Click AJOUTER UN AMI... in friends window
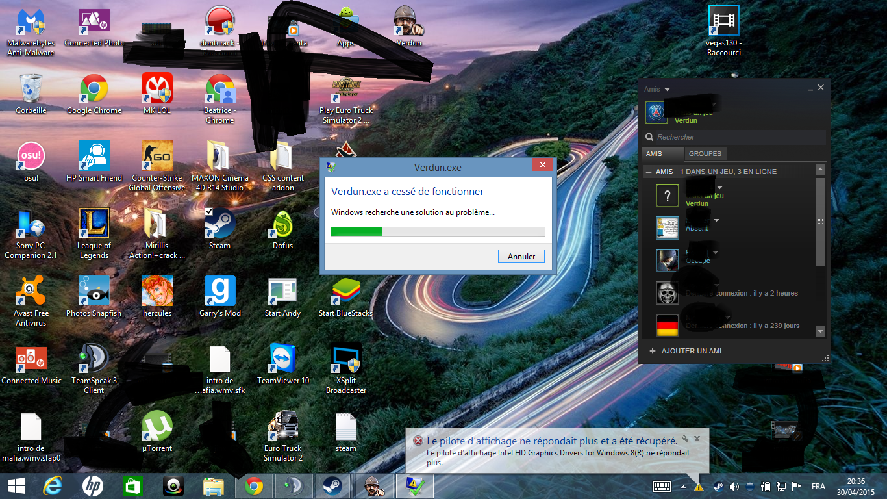The image size is (887, 499). [688, 351]
